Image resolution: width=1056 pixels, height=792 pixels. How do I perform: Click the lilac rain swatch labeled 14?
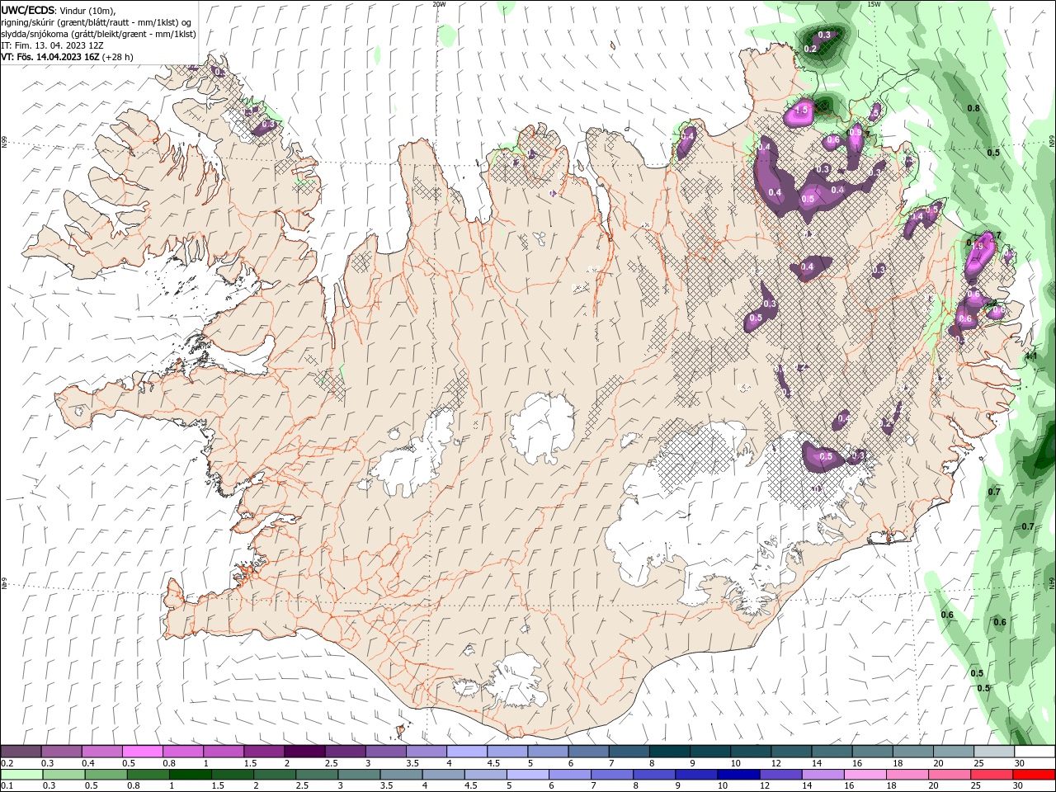[x=823, y=775]
